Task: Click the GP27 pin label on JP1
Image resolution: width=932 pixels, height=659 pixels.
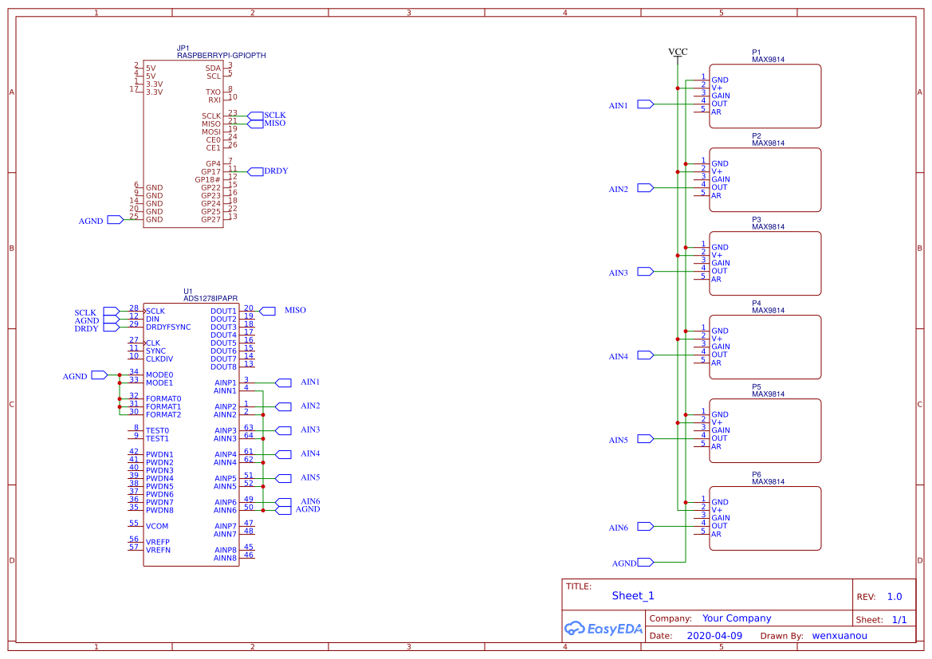Action: pos(211,220)
